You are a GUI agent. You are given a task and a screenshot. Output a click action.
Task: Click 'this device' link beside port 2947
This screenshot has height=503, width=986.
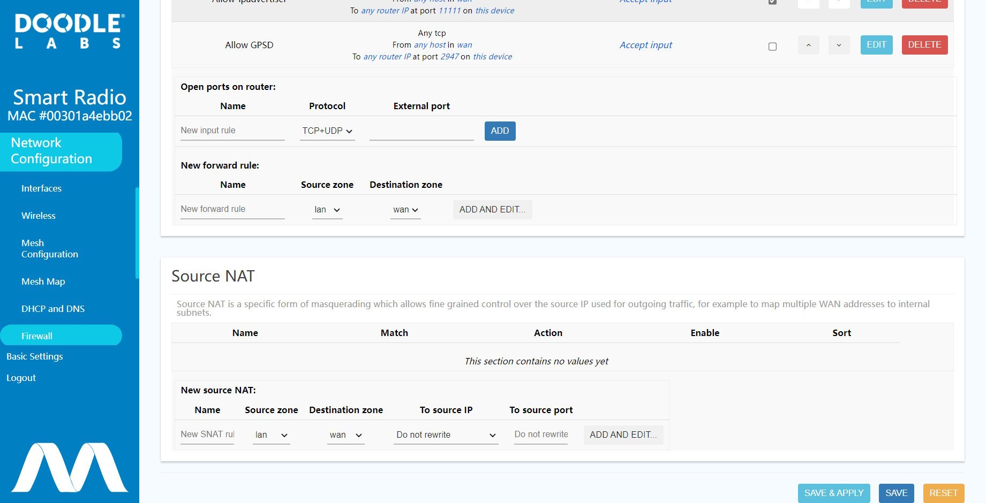(x=492, y=57)
